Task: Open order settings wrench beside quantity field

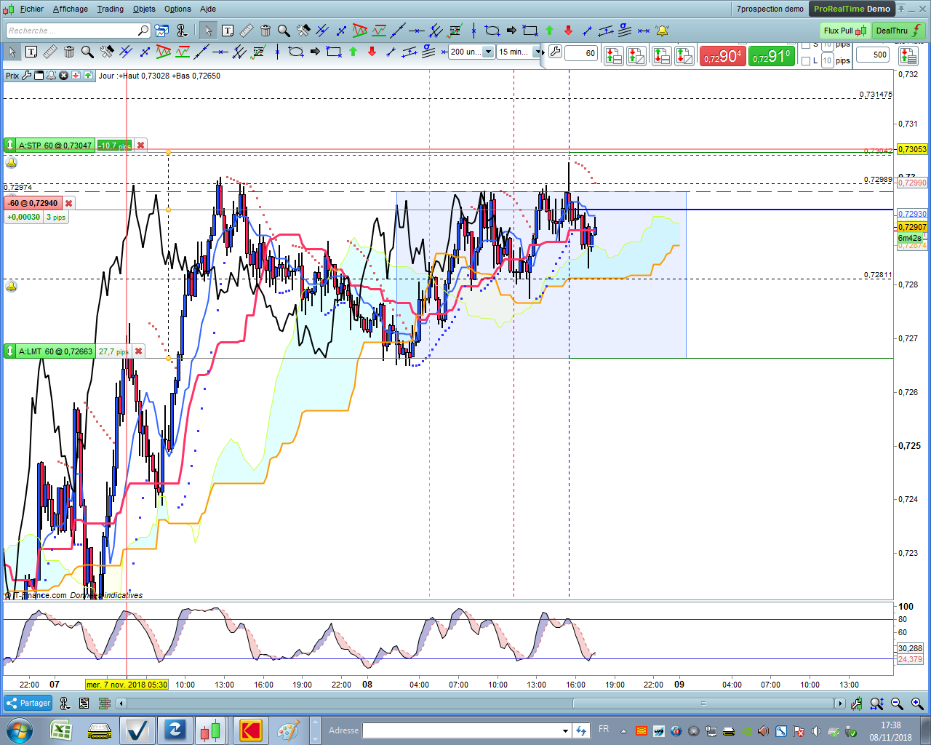Action: pos(555,52)
